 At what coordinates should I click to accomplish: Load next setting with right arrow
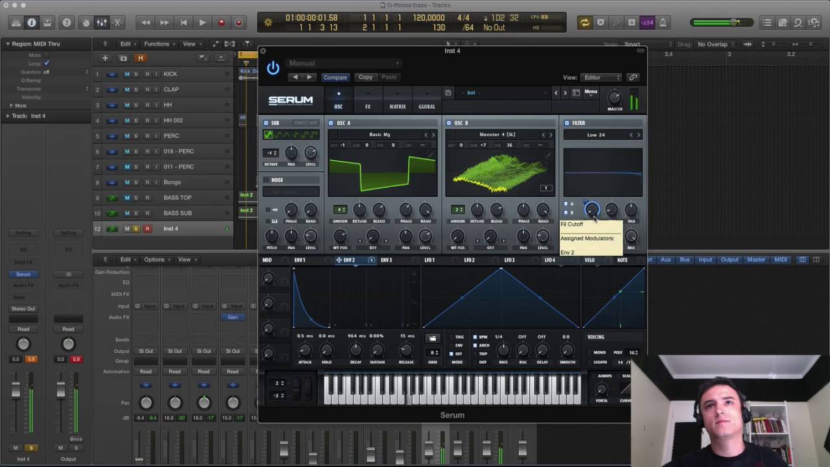[x=309, y=77]
